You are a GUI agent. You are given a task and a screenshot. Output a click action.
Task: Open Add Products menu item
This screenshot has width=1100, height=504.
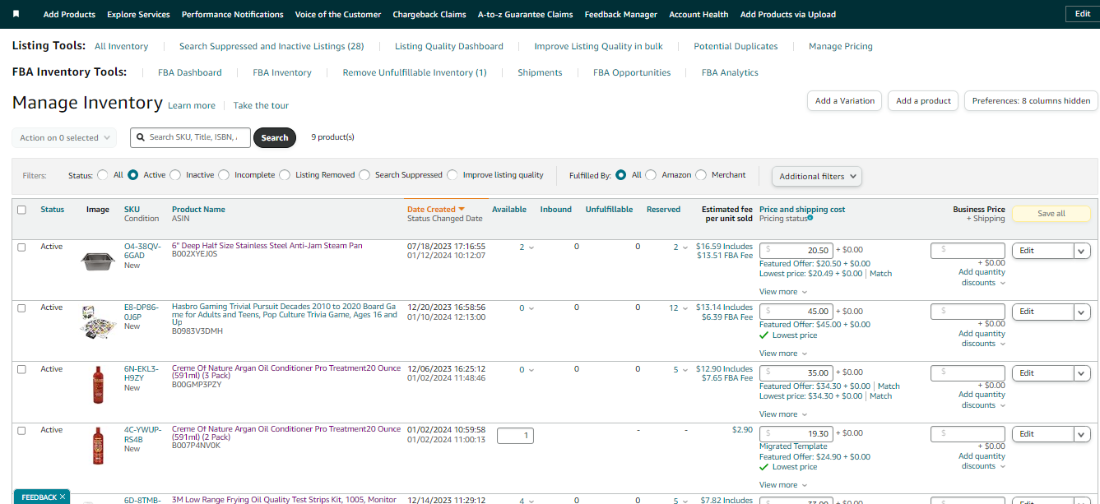pyautogui.click(x=69, y=14)
